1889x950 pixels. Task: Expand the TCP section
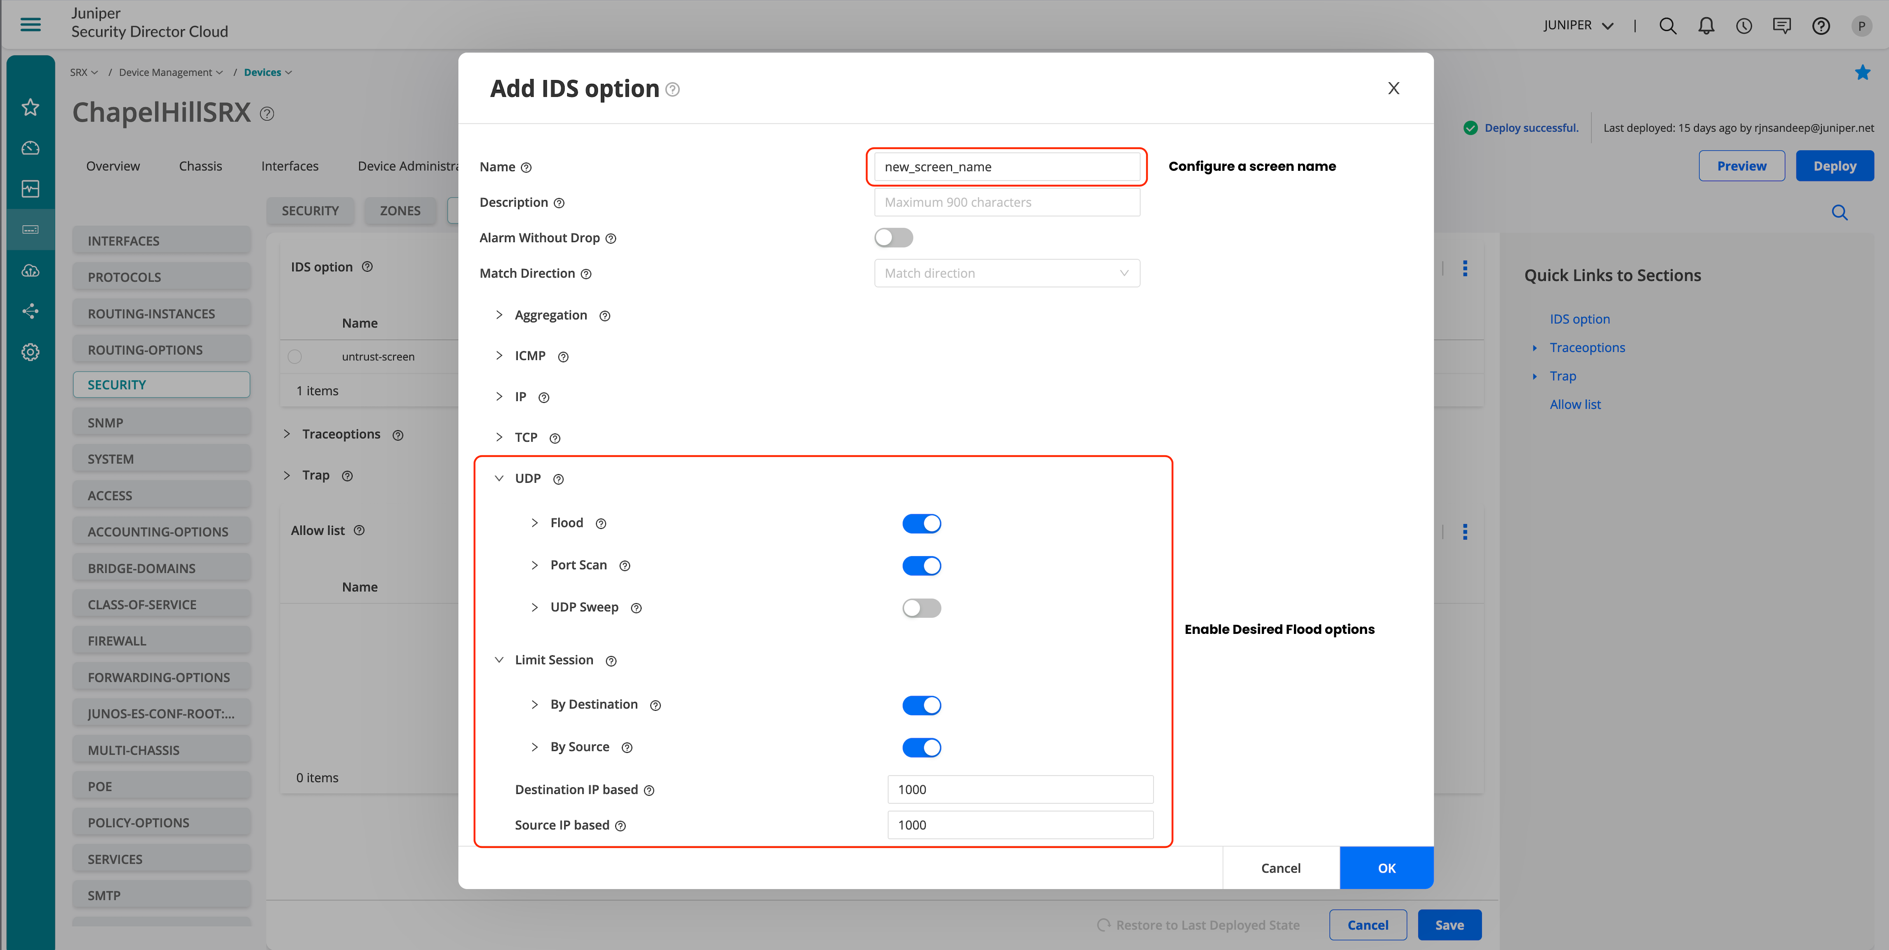point(499,437)
